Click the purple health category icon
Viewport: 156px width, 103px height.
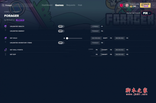click(x=5, y=26)
